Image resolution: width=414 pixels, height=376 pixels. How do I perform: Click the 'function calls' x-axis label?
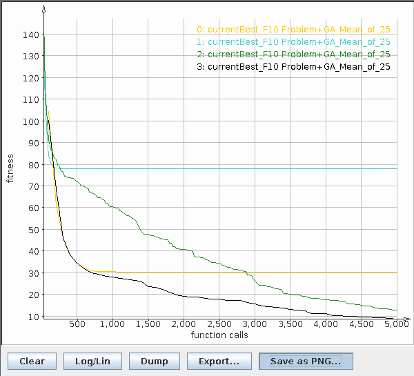coord(219,335)
